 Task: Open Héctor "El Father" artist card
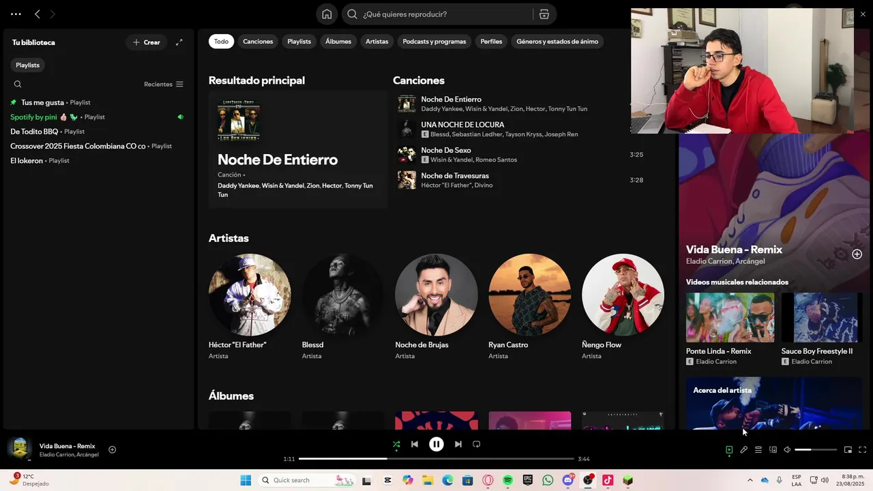pos(250,307)
